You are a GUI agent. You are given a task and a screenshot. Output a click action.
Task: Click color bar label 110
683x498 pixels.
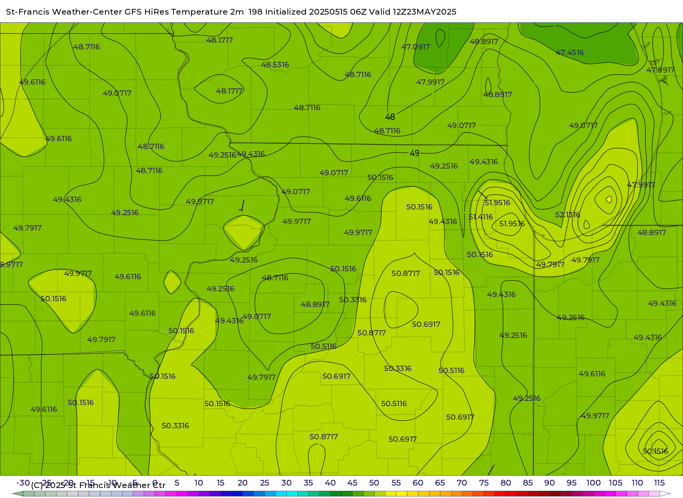point(637,483)
